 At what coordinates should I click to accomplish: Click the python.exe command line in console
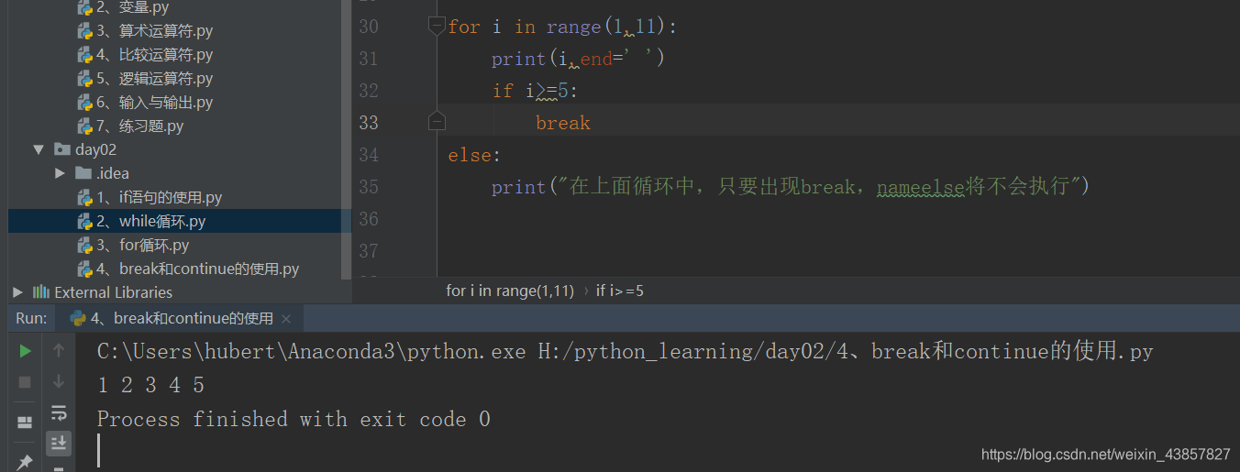click(625, 352)
